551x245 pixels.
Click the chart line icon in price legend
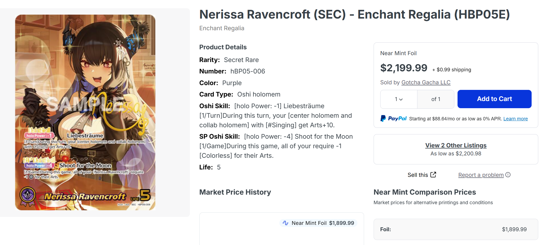coord(285,223)
